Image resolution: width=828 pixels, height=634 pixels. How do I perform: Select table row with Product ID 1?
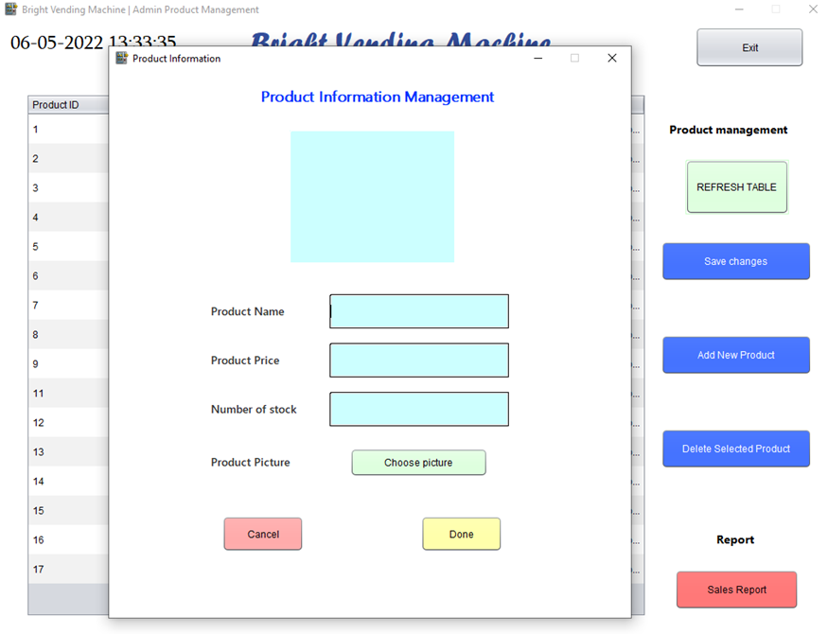69,130
